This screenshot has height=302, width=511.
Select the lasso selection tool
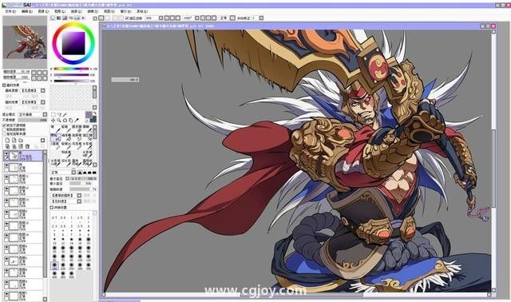(x=60, y=114)
